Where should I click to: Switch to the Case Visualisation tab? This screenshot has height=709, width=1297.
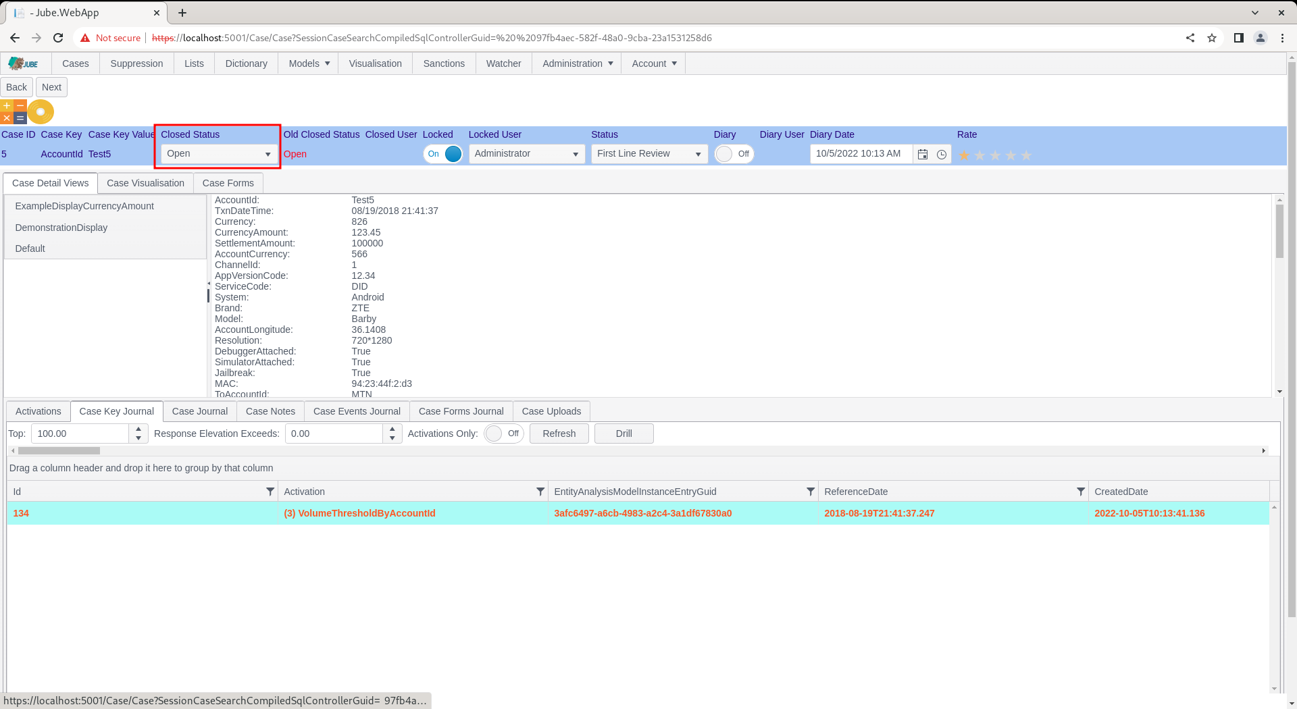tap(145, 183)
